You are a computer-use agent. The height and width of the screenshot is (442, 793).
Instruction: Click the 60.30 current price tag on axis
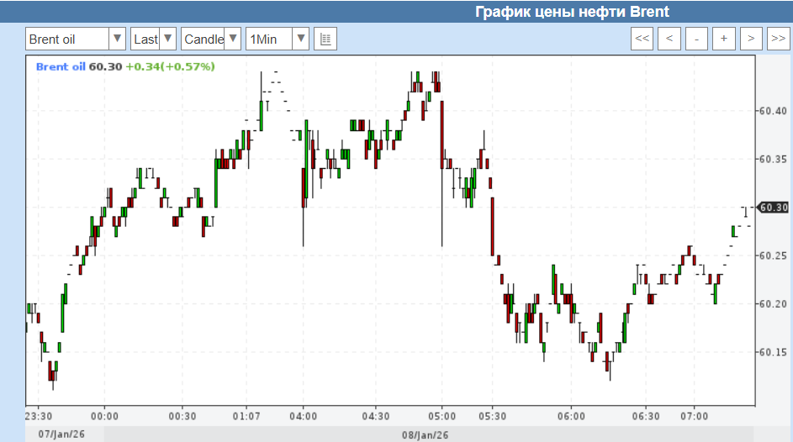tap(773, 208)
